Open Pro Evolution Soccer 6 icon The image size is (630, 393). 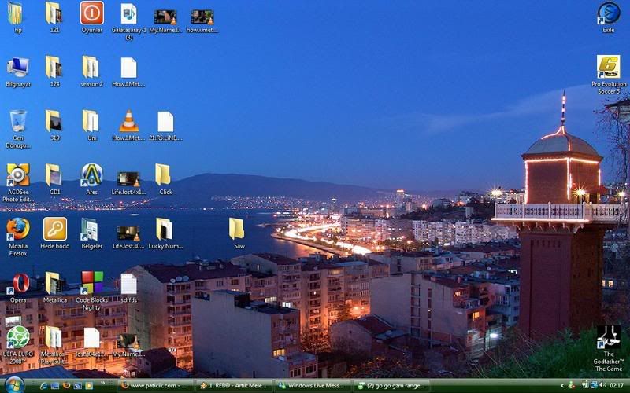click(x=608, y=68)
